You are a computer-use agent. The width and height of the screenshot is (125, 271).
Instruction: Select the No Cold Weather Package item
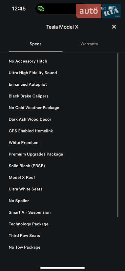[x=34, y=108]
